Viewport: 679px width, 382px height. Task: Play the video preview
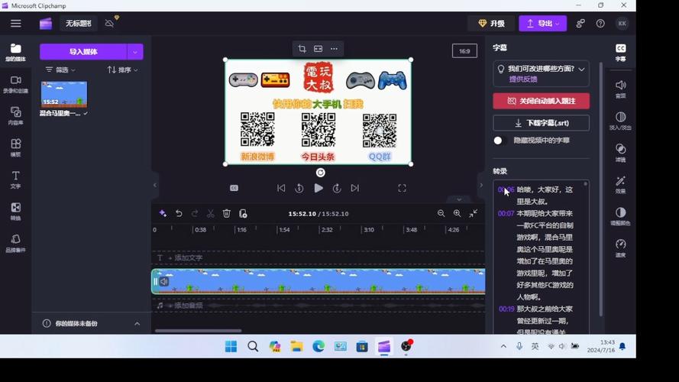tap(318, 188)
